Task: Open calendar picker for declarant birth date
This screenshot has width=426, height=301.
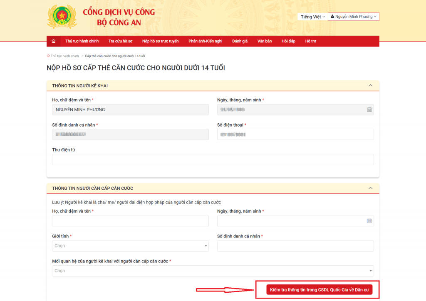Action: pyautogui.click(x=369, y=110)
